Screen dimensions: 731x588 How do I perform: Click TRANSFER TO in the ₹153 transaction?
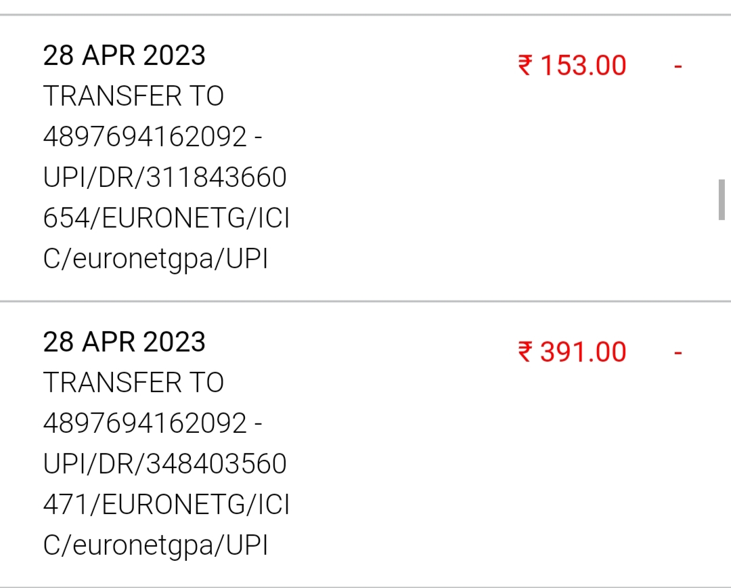(133, 96)
